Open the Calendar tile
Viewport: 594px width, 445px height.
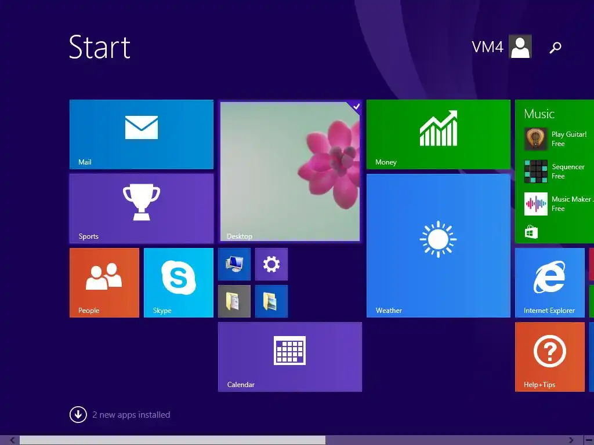[x=290, y=357]
